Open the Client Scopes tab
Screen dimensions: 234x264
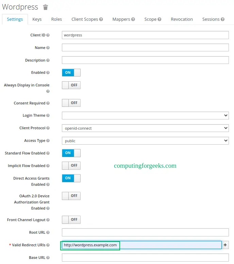(85, 19)
